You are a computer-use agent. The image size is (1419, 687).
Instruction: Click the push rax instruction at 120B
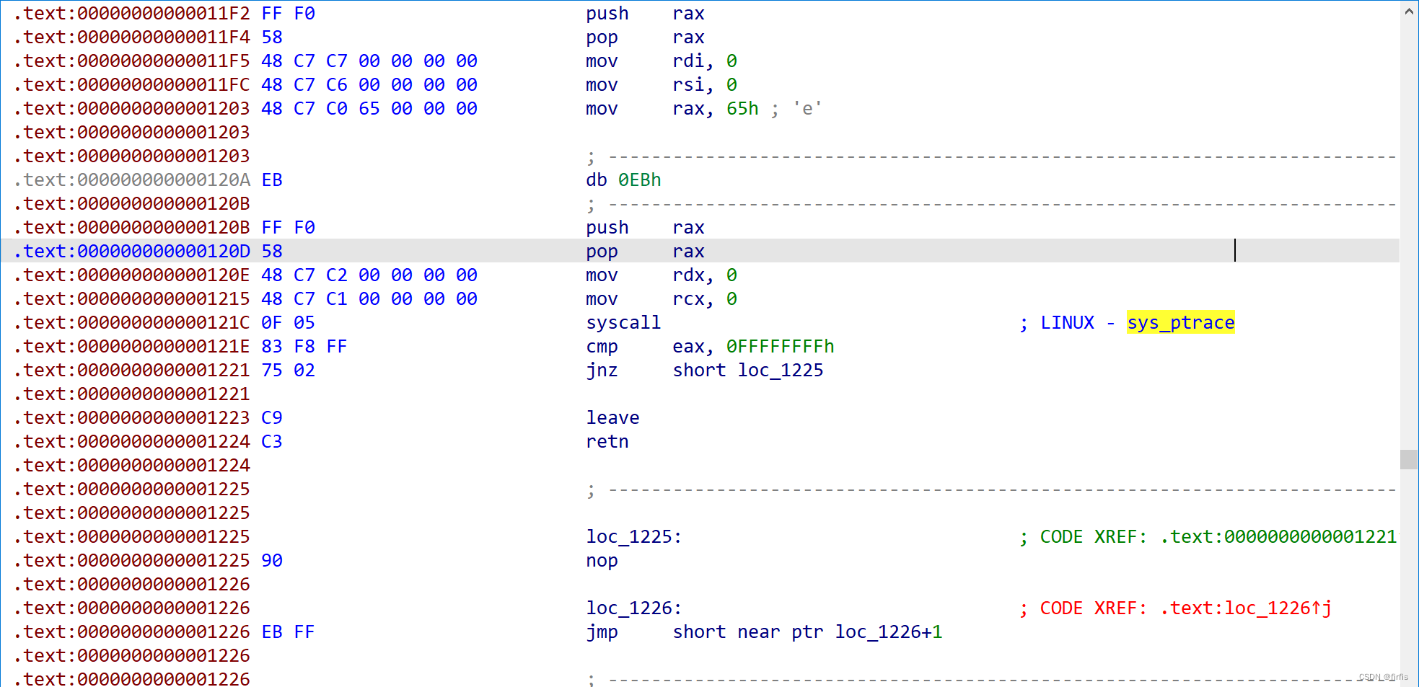click(x=645, y=228)
